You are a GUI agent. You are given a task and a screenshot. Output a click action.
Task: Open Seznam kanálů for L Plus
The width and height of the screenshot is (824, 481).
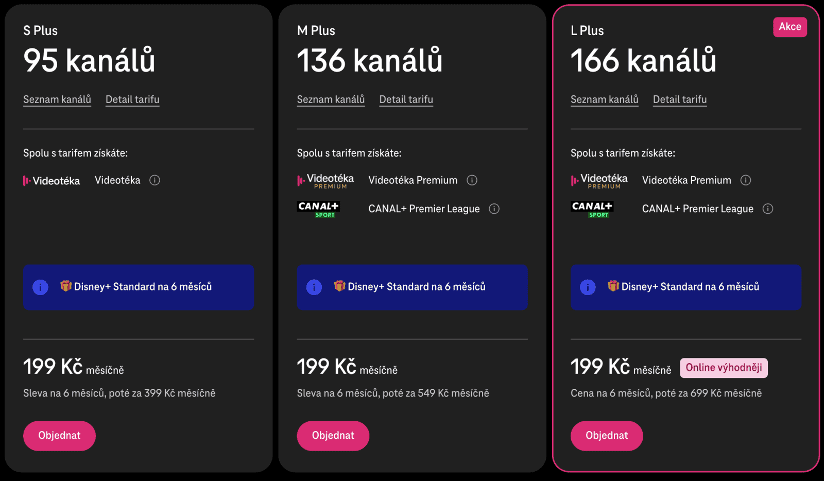click(604, 99)
